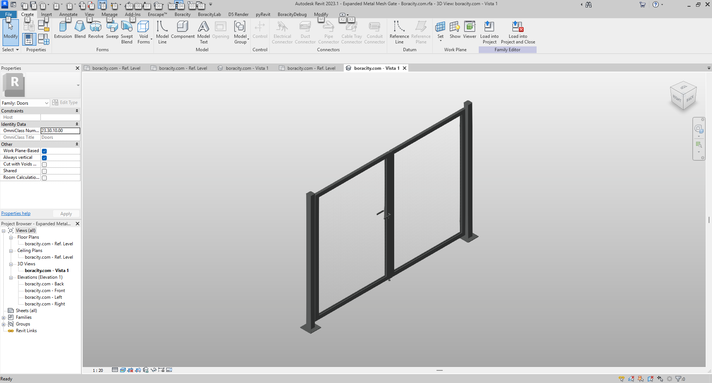
Task: Check the Room Calculation checkbox
Action: (x=44, y=178)
